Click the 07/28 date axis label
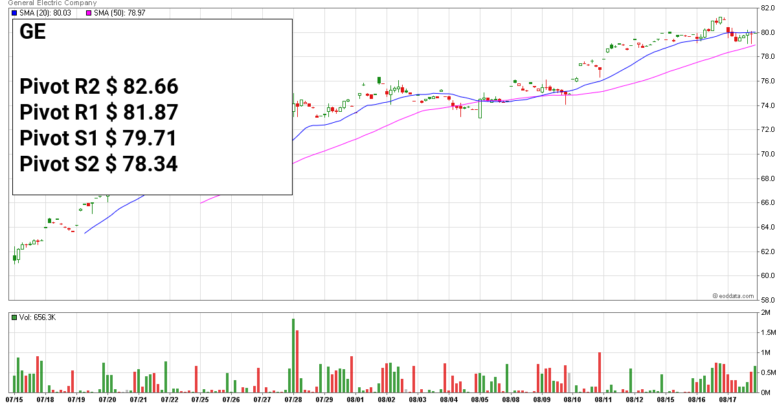The image size is (777, 406). coord(293,400)
